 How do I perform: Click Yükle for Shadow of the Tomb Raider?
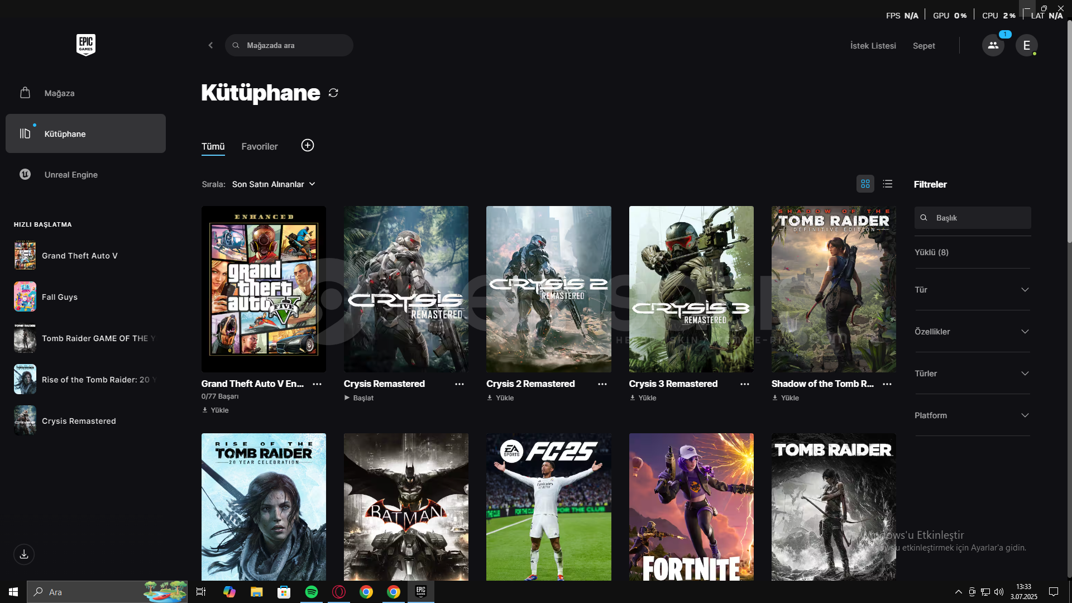pyautogui.click(x=786, y=398)
